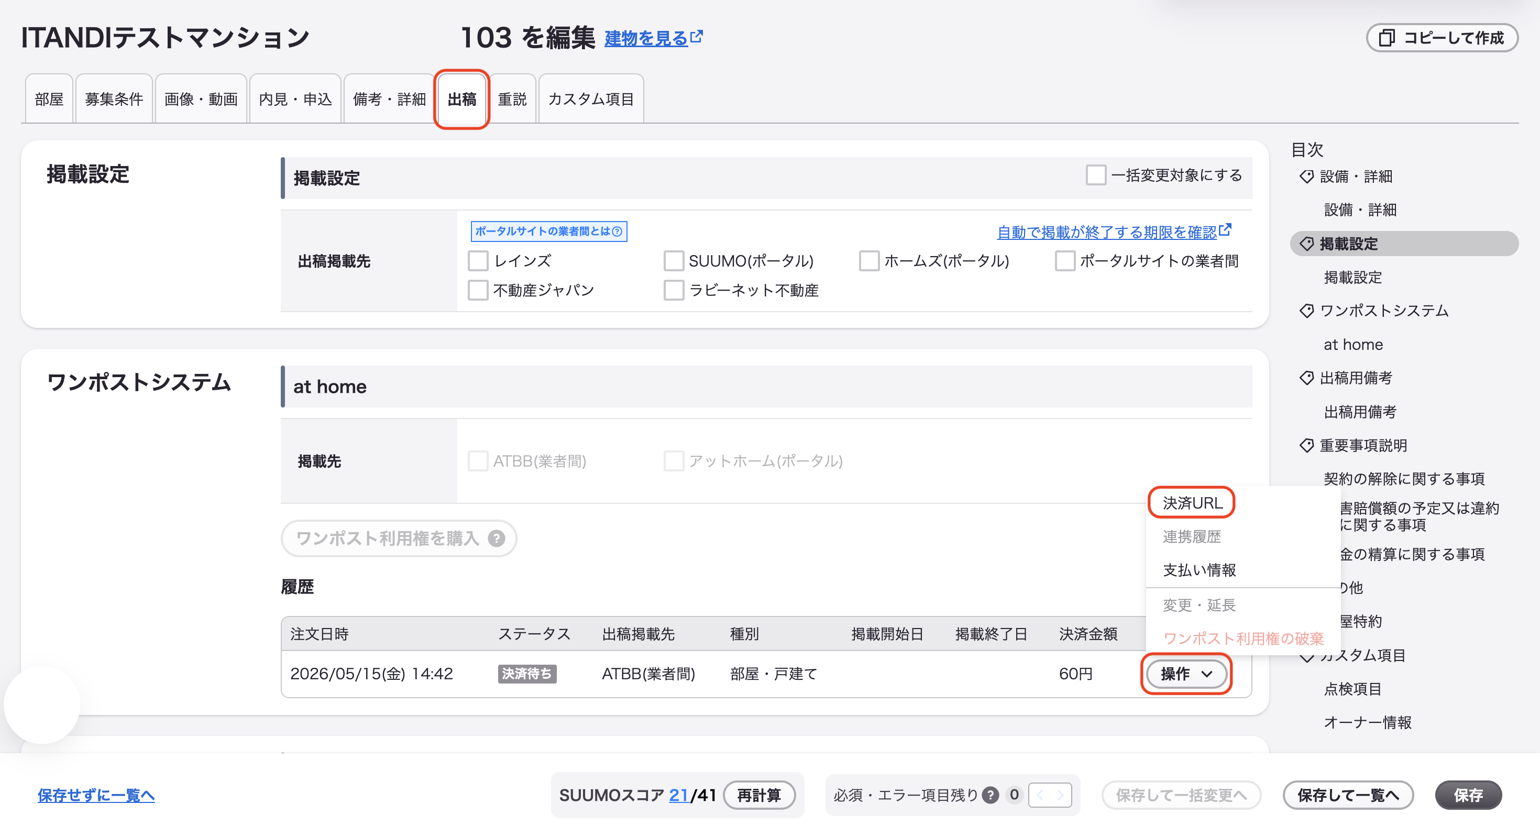
Task: Click the 部屋・戸建て type cell
Action: (x=773, y=674)
